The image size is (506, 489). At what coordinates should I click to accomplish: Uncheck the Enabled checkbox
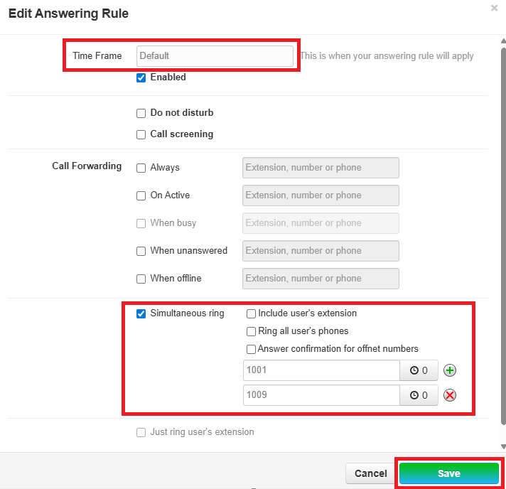click(141, 77)
